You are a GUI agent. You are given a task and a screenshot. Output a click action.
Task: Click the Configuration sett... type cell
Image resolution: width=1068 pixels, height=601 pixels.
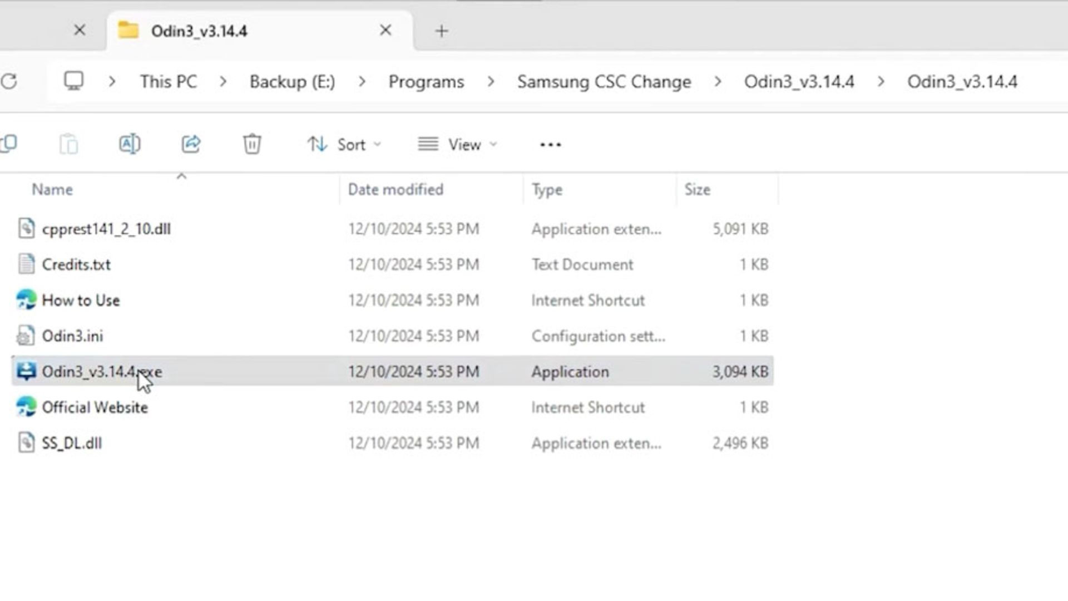tap(598, 336)
